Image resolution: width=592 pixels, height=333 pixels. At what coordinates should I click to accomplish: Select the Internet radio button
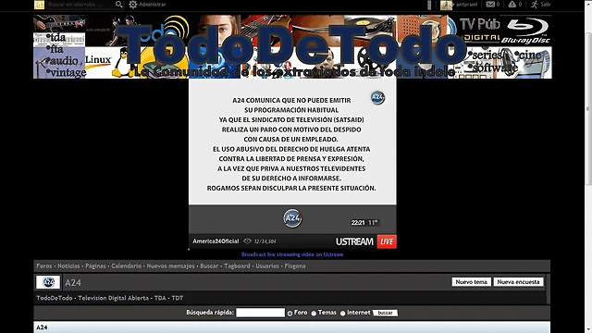(343, 314)
